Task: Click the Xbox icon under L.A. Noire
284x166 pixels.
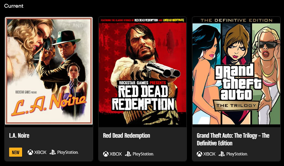Action: click(x=37, y=152)
